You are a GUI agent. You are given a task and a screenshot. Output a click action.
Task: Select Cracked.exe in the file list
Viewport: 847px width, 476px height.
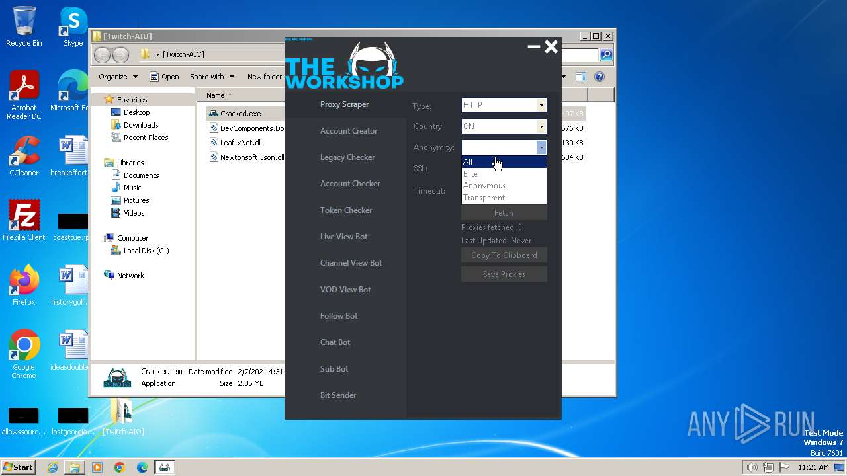[x=241, y=114]
